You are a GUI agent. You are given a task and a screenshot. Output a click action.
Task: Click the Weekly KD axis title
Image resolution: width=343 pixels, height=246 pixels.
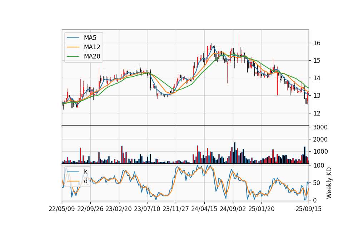click(x=329, y=183)
